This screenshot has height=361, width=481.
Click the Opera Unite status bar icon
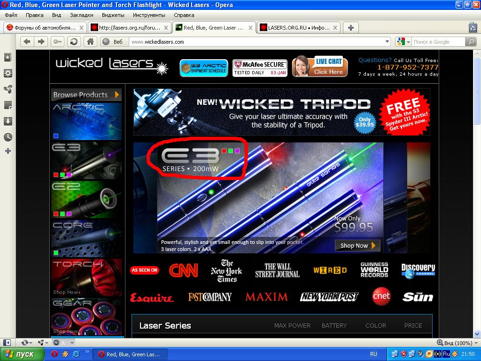[40, 343]
